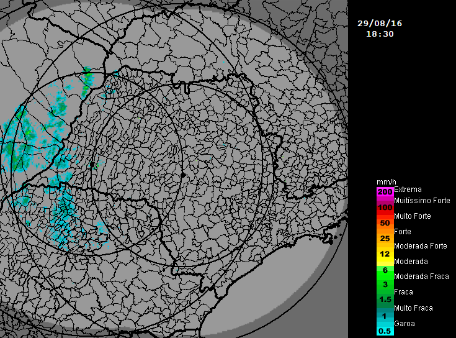Click the 29/08/16 date stamp
The height and width of the screenshot is (338, 456).
point(380,23)
